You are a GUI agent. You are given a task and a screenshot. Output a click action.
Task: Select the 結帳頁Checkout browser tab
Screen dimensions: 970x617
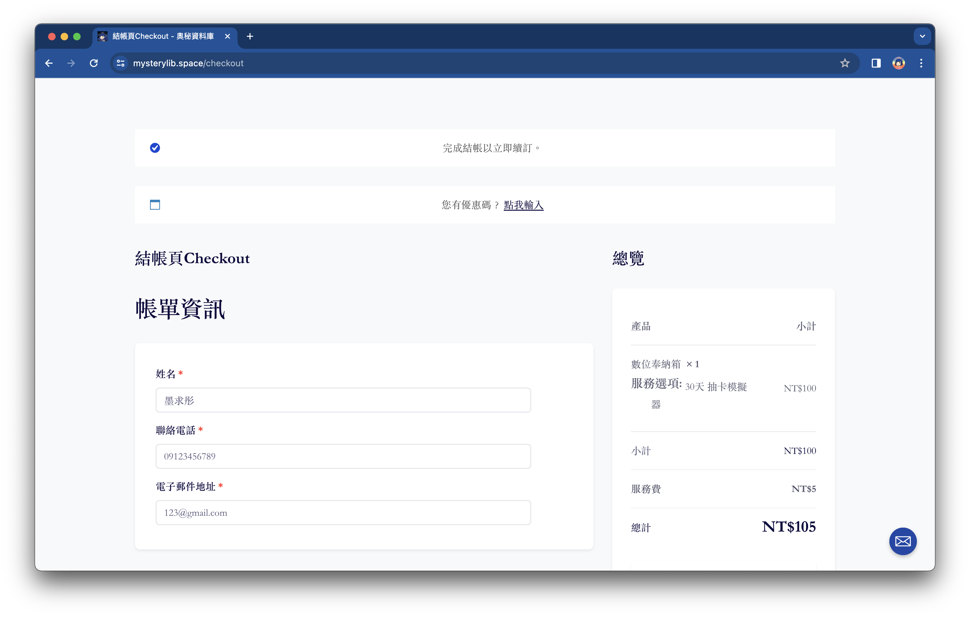pyautogui.click(x=163, y=36)
